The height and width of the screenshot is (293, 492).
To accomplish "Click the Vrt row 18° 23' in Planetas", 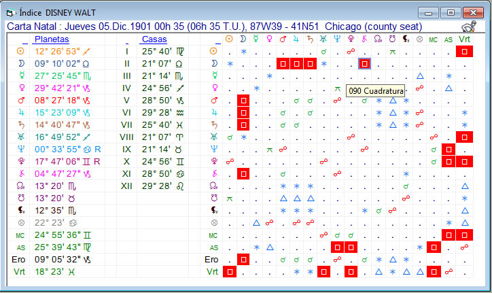I will (x=55, y=272).
